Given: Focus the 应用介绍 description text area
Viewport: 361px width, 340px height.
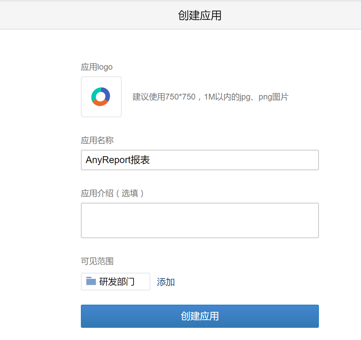Looking at the screenshot, I should point(200,220).
